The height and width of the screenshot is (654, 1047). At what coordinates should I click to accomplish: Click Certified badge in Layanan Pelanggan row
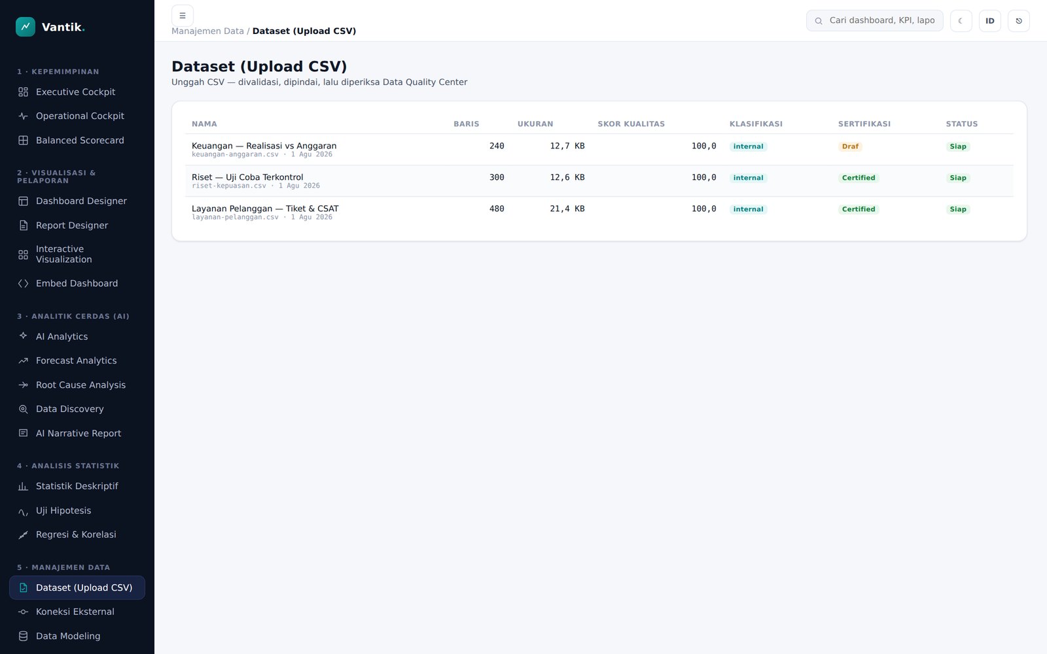tap(859, 209)
